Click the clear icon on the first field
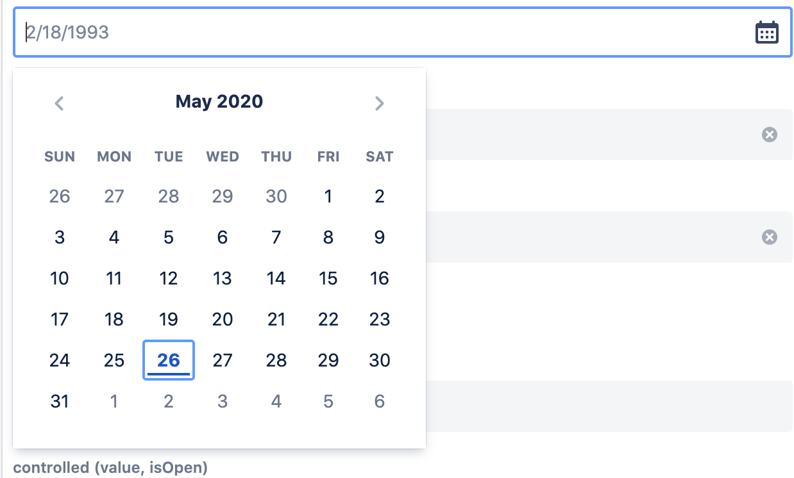This screenshot has width=794, height=478. tap(769, 134)
